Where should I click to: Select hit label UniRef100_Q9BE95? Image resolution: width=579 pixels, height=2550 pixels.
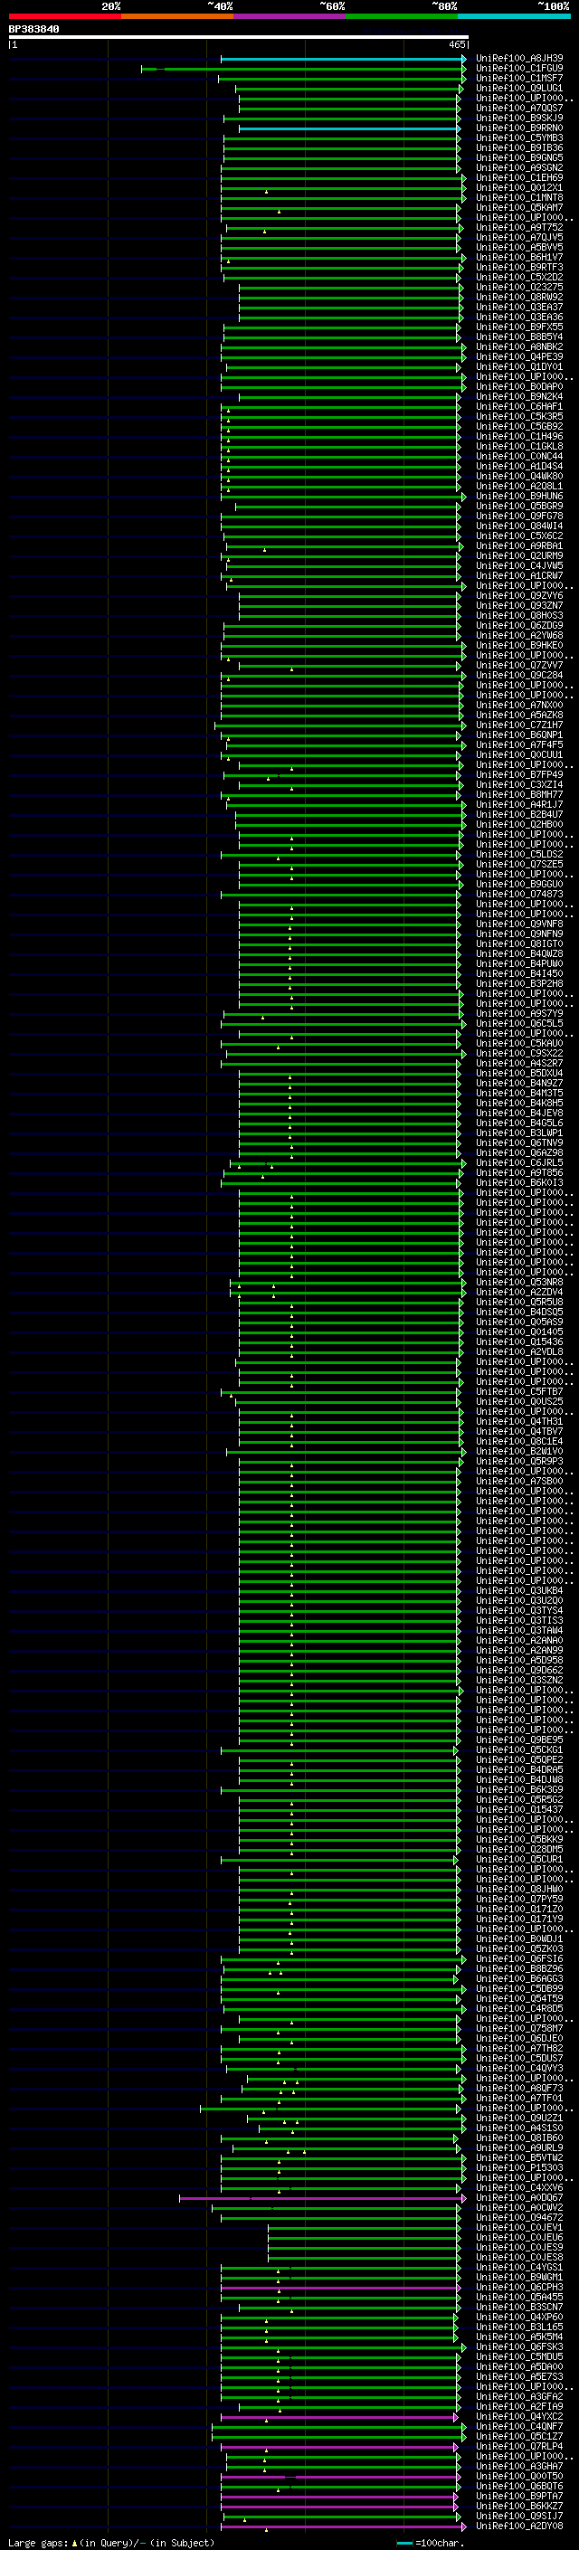tap(519, 1739)
